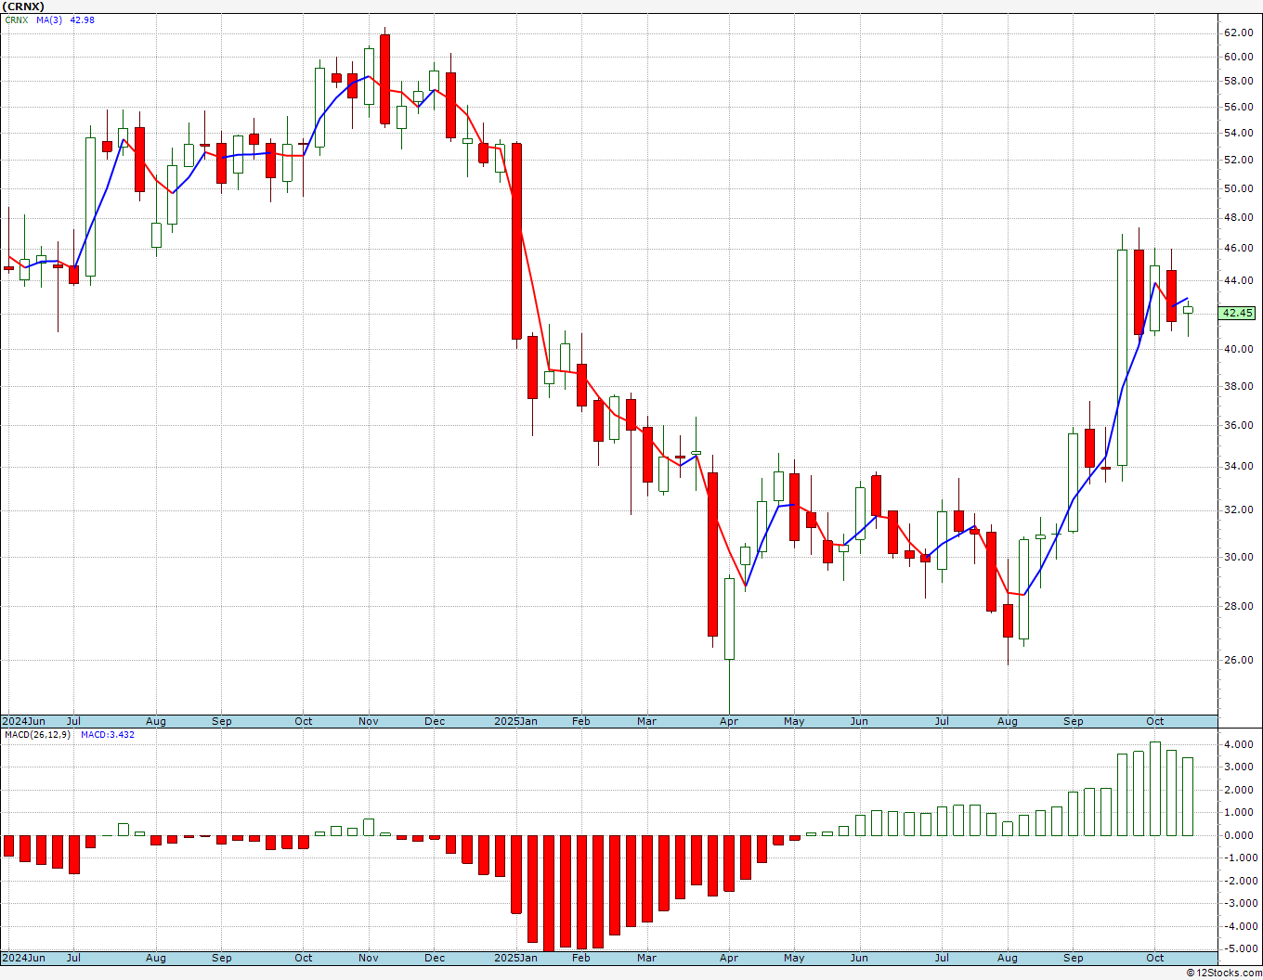Select May on the price chart time axis
The image size is (1263, 980).
[794, 721]
